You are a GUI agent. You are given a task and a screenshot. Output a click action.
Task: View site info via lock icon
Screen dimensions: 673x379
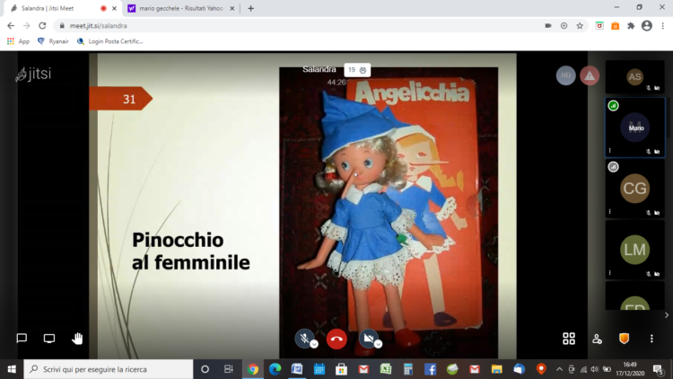[62, 26]
